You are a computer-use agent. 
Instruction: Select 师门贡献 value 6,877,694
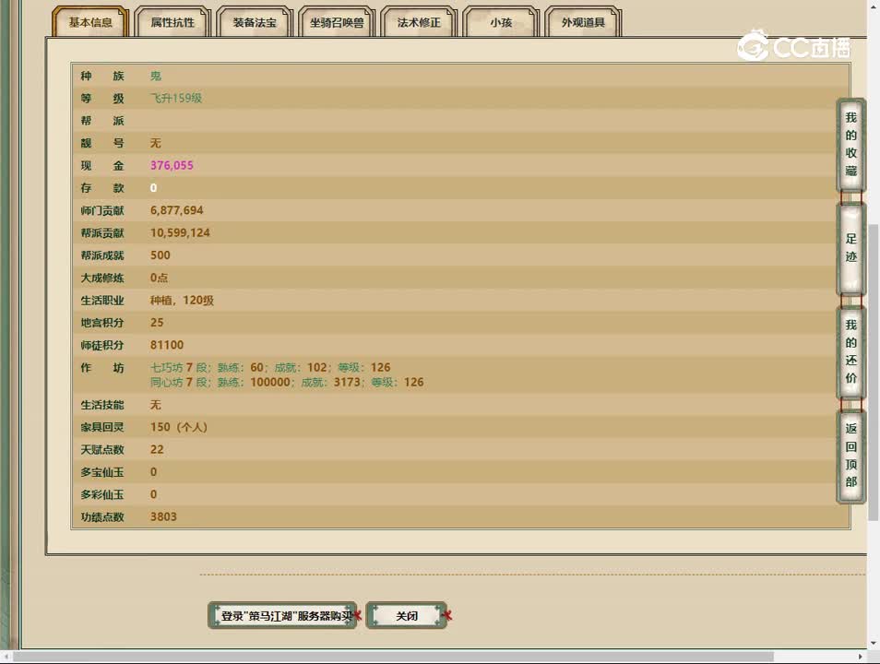pos(177,210)
